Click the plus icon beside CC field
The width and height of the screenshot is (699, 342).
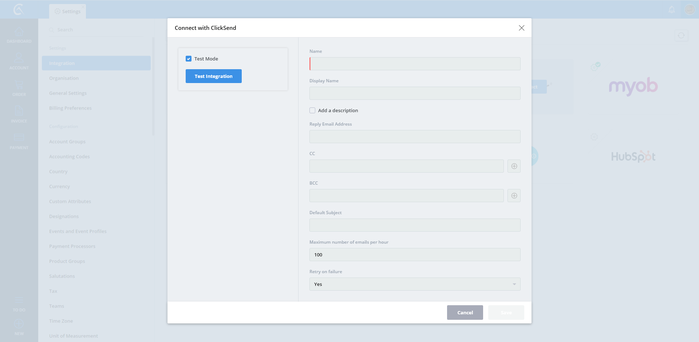pyautogui.click(x=514, y=166)
